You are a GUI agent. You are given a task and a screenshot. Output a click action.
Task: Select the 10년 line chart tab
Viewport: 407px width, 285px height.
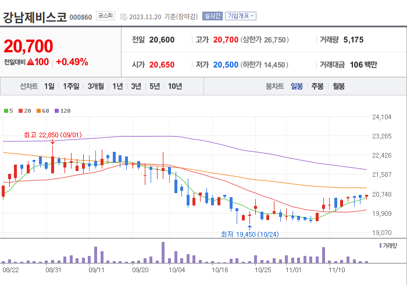point(175,86)
